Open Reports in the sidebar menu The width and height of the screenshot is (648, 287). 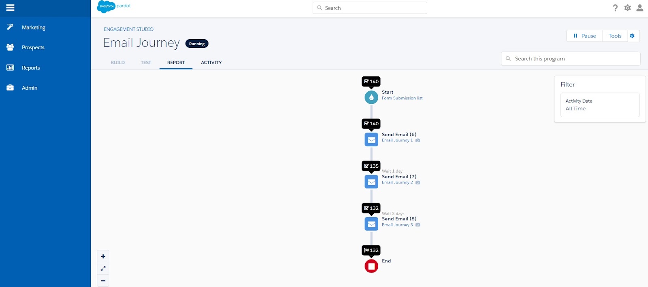(31, 68)
